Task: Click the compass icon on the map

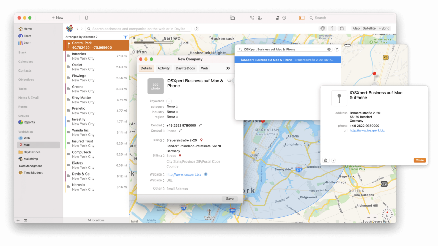Action: click(387, 214)
